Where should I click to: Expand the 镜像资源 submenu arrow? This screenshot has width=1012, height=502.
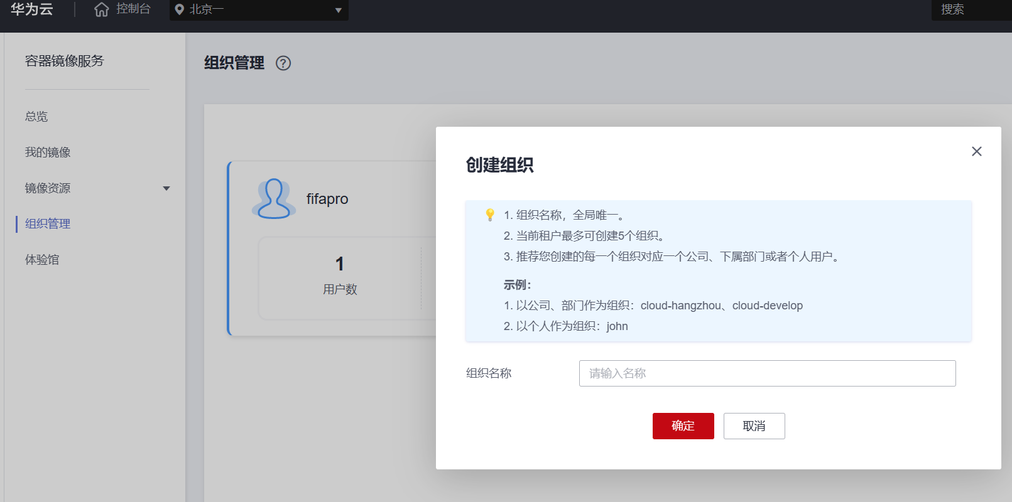[x=166, y=188]
